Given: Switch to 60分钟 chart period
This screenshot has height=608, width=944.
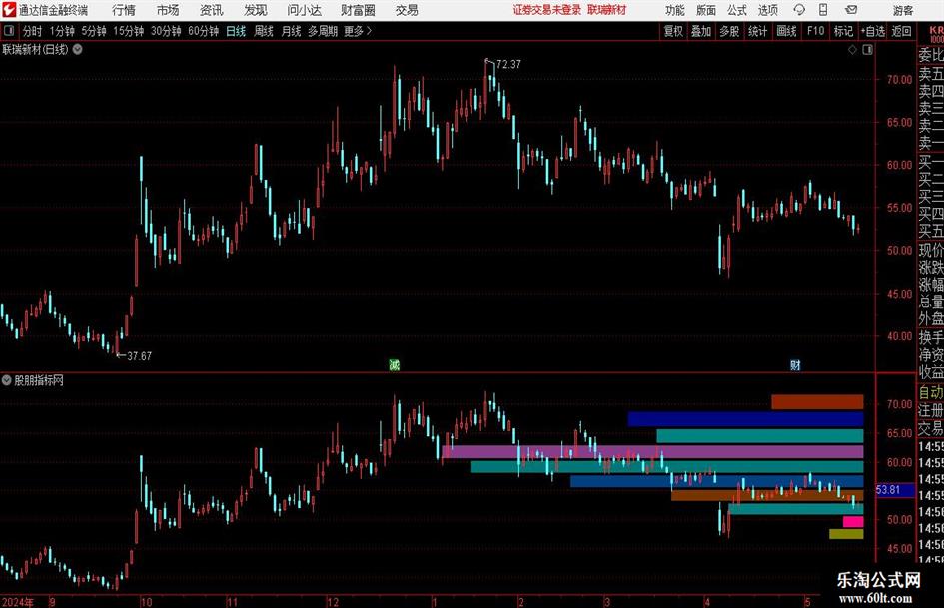Looking at the screenshot, I should click(x=204, y=31).
